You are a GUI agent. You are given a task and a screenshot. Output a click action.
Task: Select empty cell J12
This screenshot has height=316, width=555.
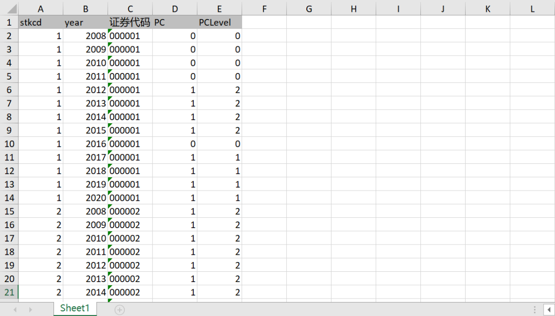[x=442, y=171]
